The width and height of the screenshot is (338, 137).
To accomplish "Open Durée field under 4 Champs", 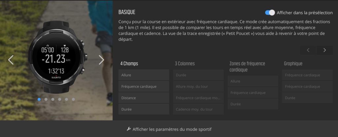I will [x=144, y=109].
